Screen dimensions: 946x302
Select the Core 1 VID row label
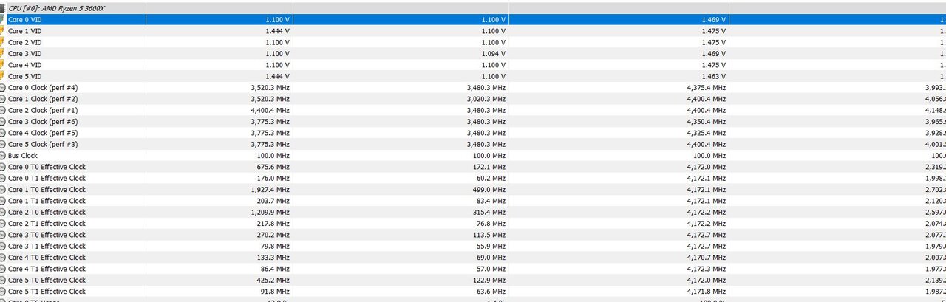point(25,31)
